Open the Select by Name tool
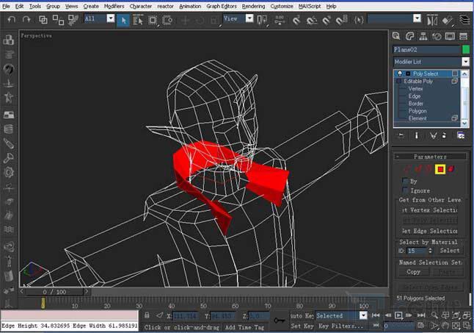 138,21
